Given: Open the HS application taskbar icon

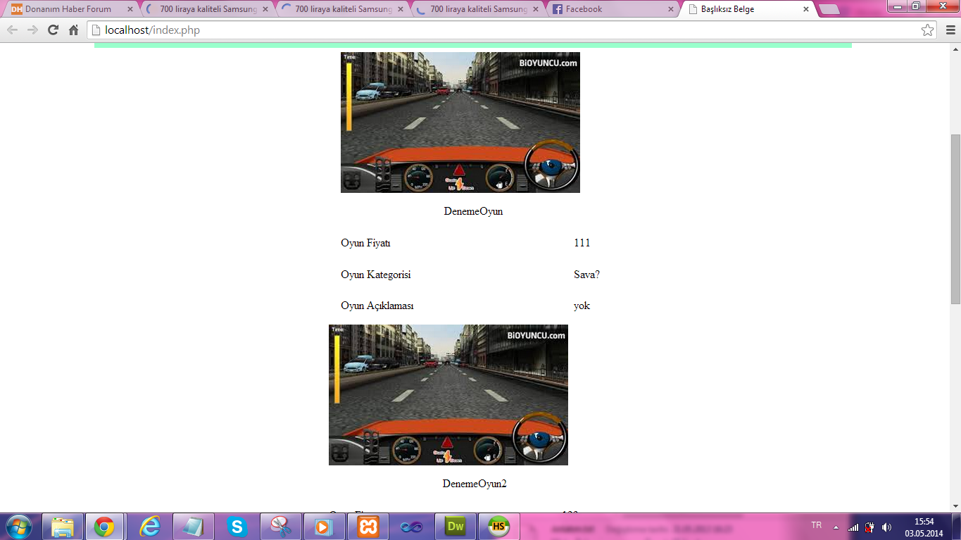Looking at the screenshot, I should coord(499,527).
